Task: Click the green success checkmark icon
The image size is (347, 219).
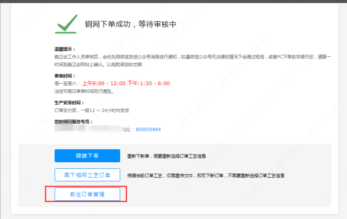Action: click(66, 24)
